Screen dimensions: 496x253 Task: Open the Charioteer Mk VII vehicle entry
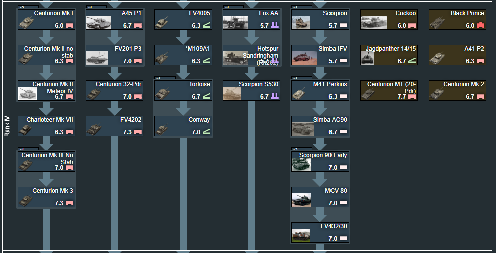tap(46, 126)
